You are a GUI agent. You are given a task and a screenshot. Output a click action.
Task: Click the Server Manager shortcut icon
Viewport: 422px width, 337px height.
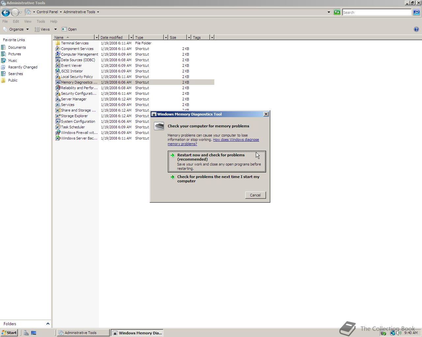point(58,99)
